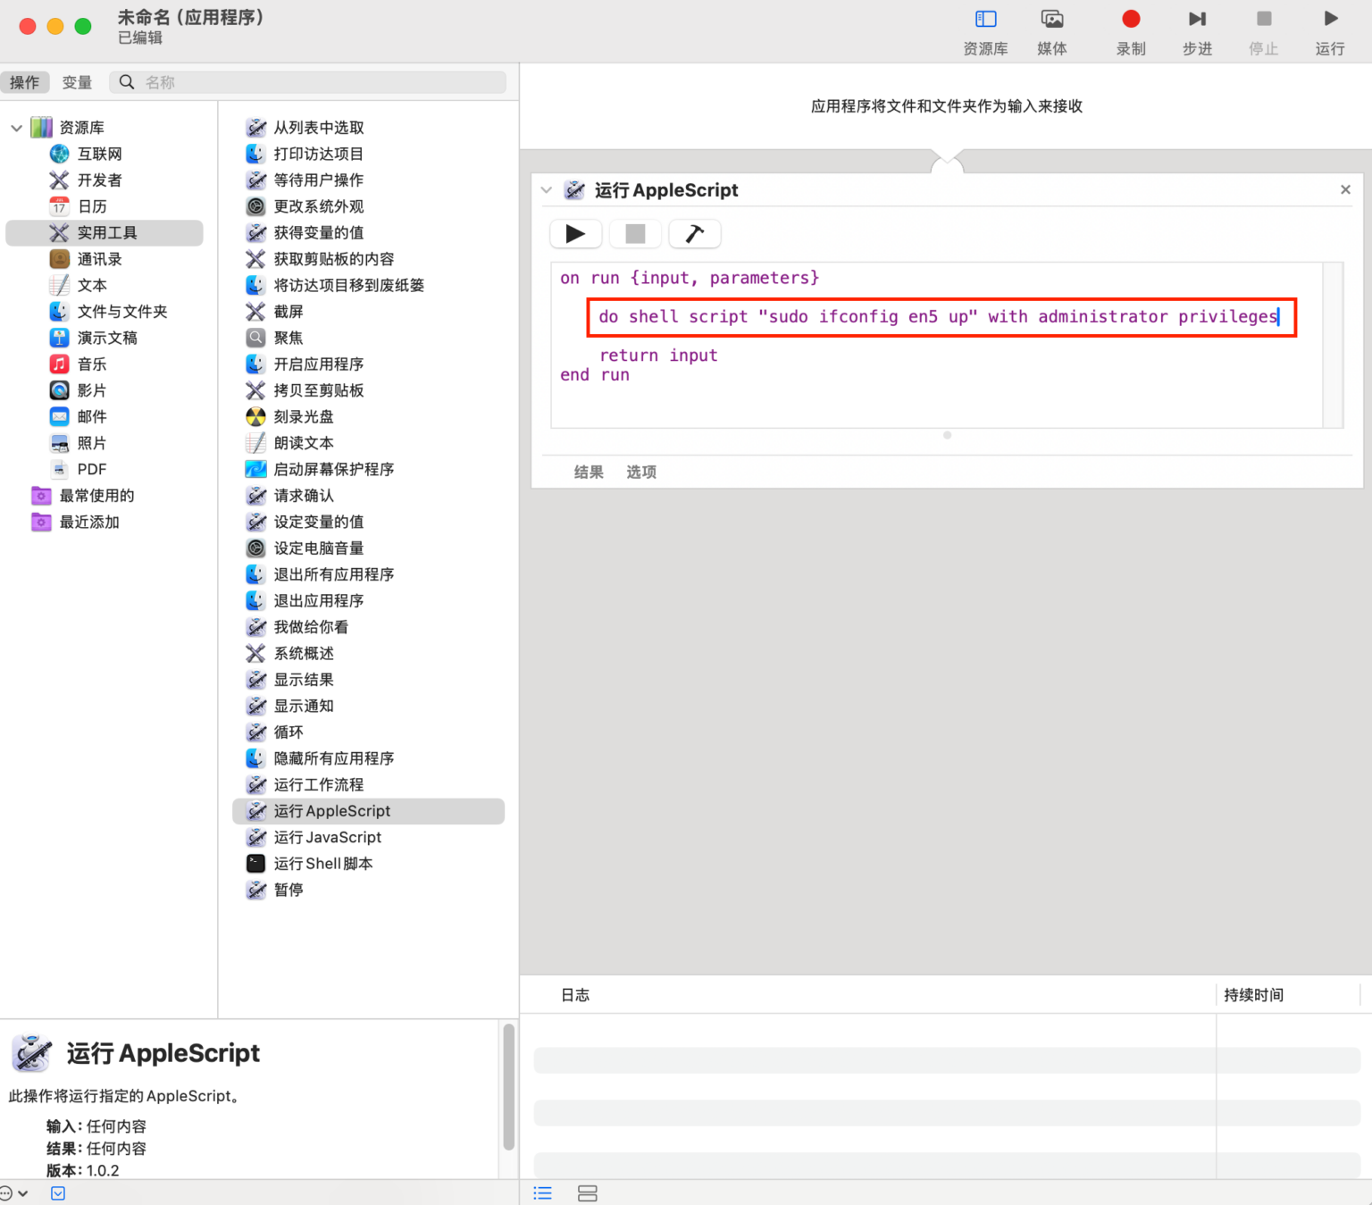
Task: Select the 截屏 screenshot action
Action: point(288,311)
